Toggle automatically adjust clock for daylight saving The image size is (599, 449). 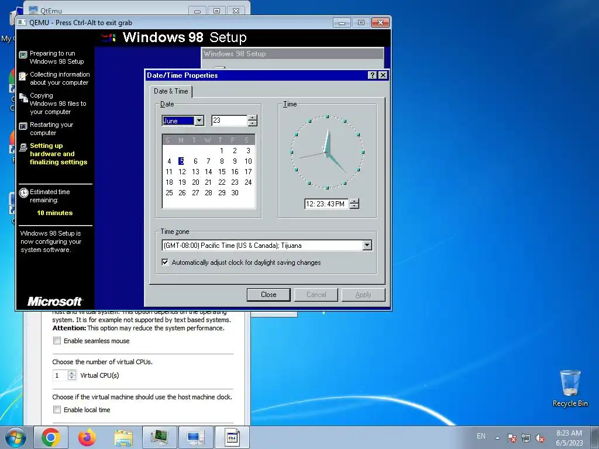pos(165,263)
